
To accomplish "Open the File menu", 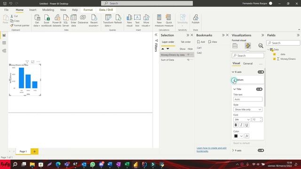I will click(x=6, y=10).
